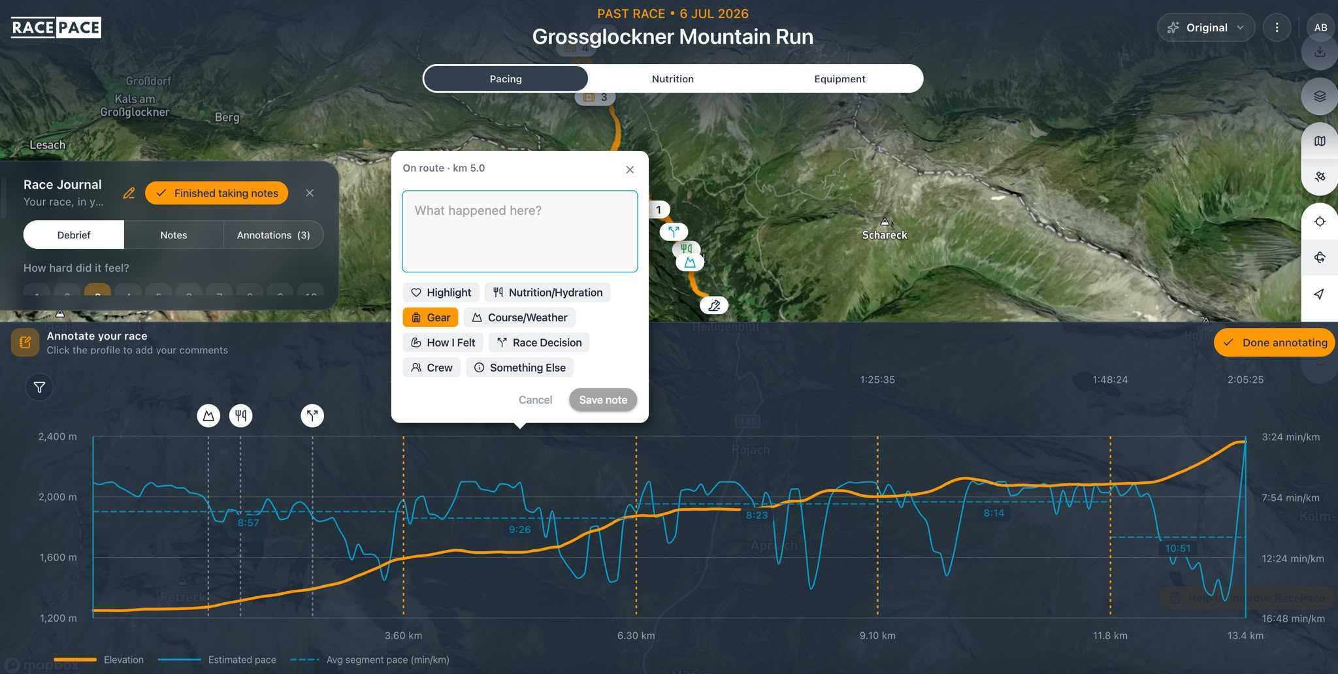Switch to the Equipment tab
This screenshot has width=1338, height=674.
840,78
